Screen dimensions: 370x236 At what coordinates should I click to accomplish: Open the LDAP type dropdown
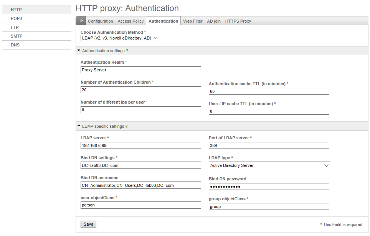tap(269, 165)
